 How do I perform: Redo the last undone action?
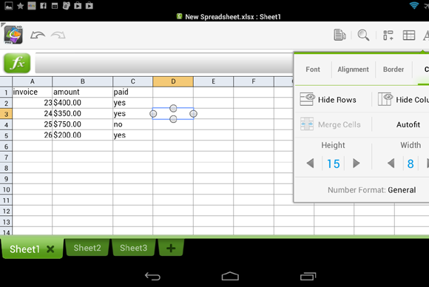pyautogui.click(x=58, y=35)
